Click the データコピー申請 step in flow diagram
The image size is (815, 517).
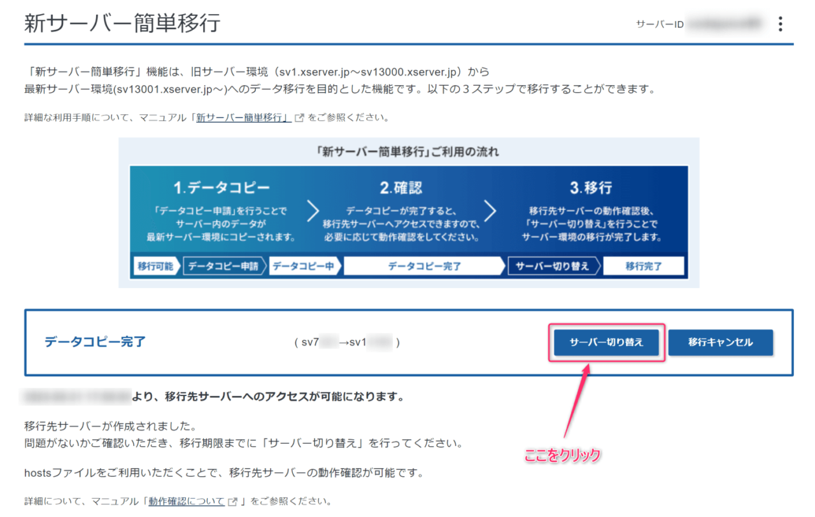[223, 266]
